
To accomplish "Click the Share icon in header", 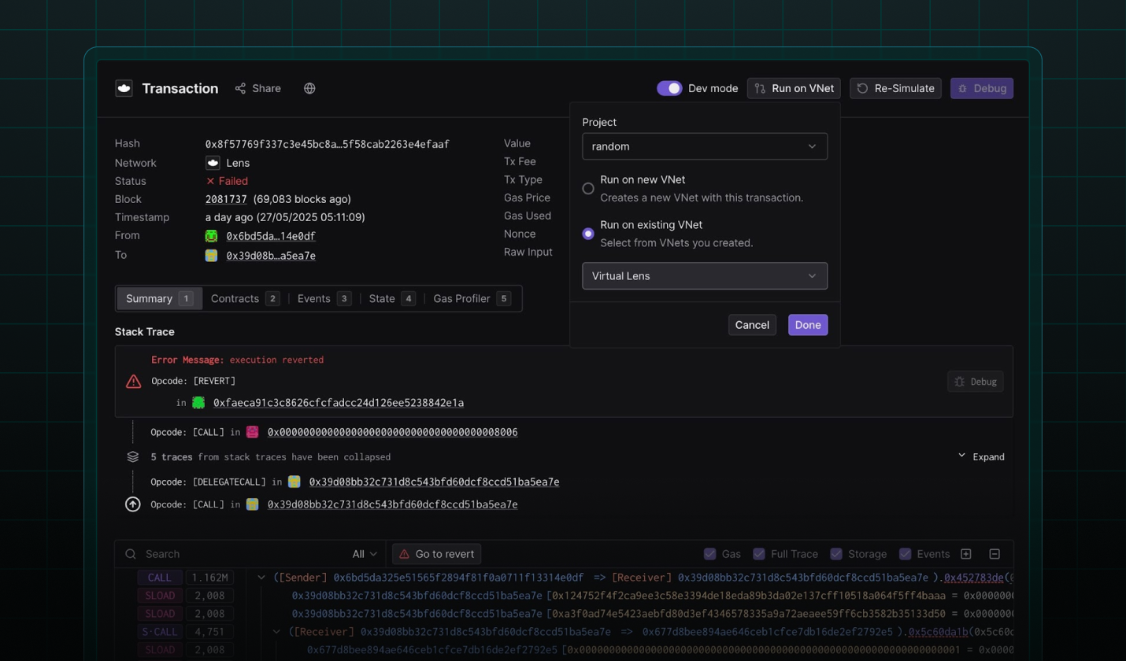I will click(x=241, y=88).
